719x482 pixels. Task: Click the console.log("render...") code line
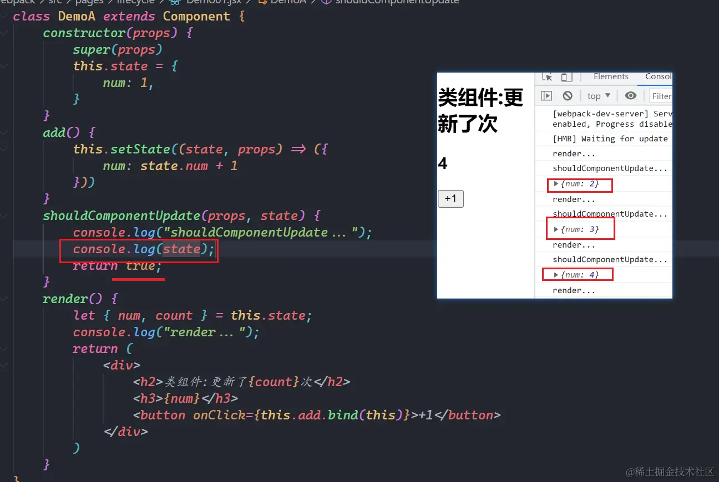166,332
